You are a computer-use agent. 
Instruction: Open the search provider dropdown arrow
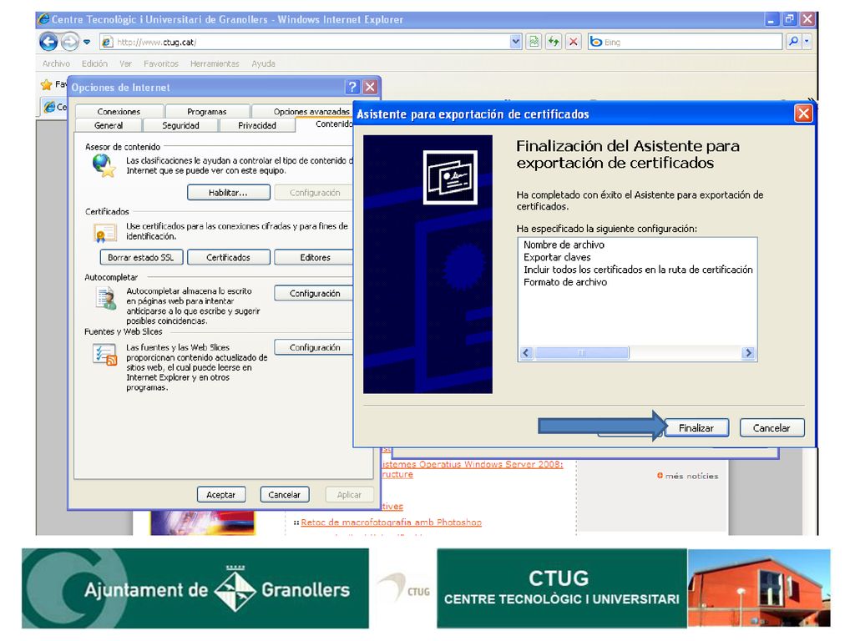click(807, 42)
